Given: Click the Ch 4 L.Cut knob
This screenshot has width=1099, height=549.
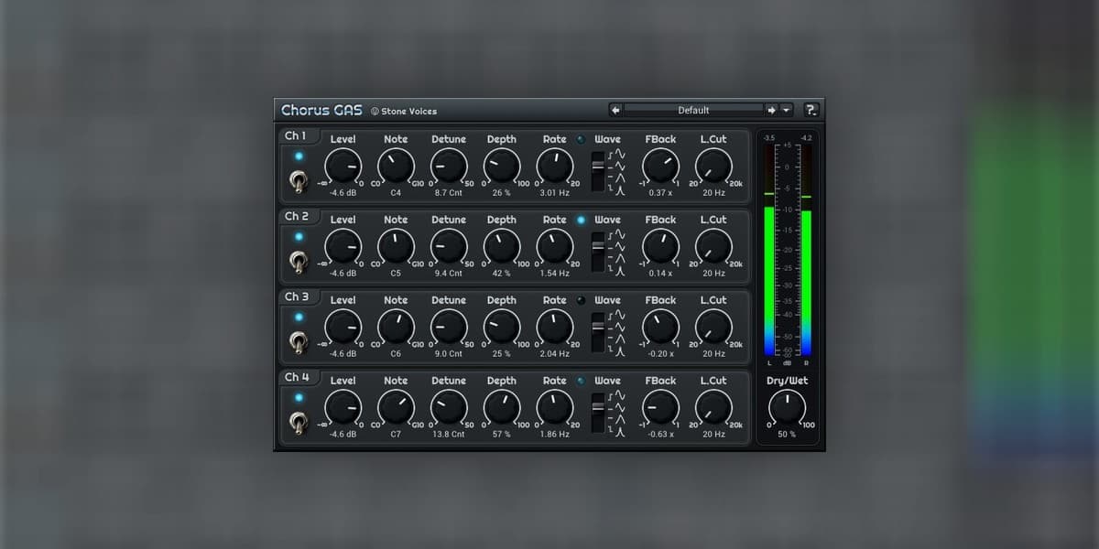Looking at the screenshot, I should tap(713, 408).
